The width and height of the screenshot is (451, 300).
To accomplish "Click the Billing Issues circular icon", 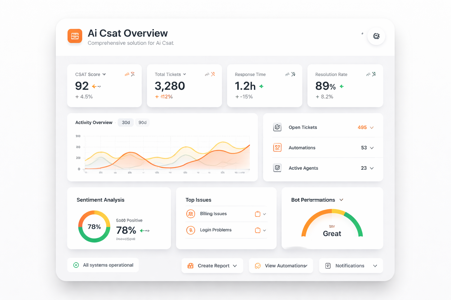I will coord(191,214).
